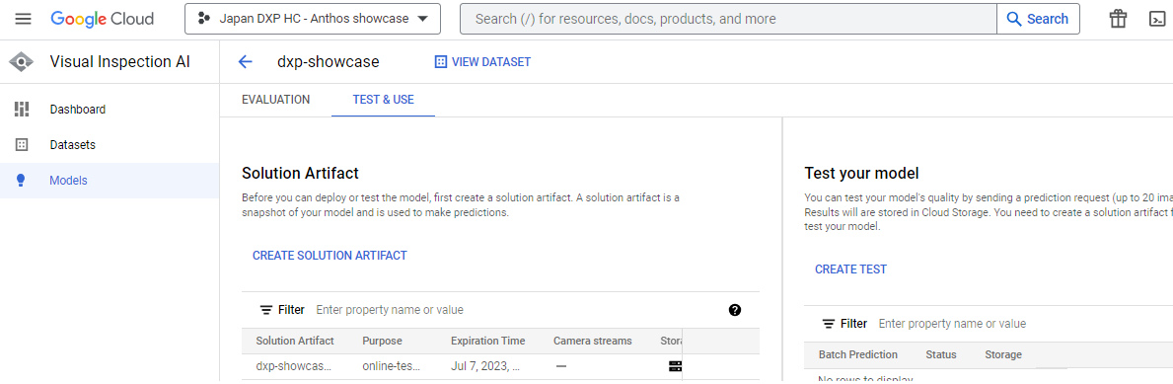Sort by Solution Artifact column header
The image size is (1173, 384).
coord(295,341)
